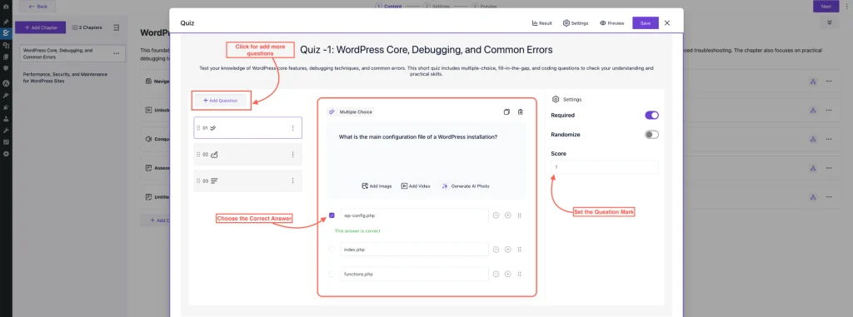Click the purple branch icon on Untitled lesson row
853x317 pixels.
(813, 197)
